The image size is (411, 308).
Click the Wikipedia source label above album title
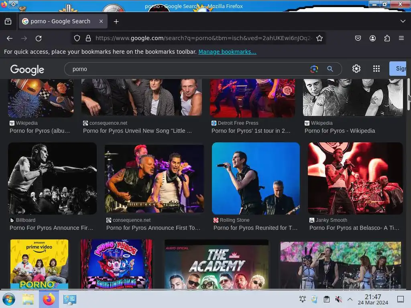(27, 123)
